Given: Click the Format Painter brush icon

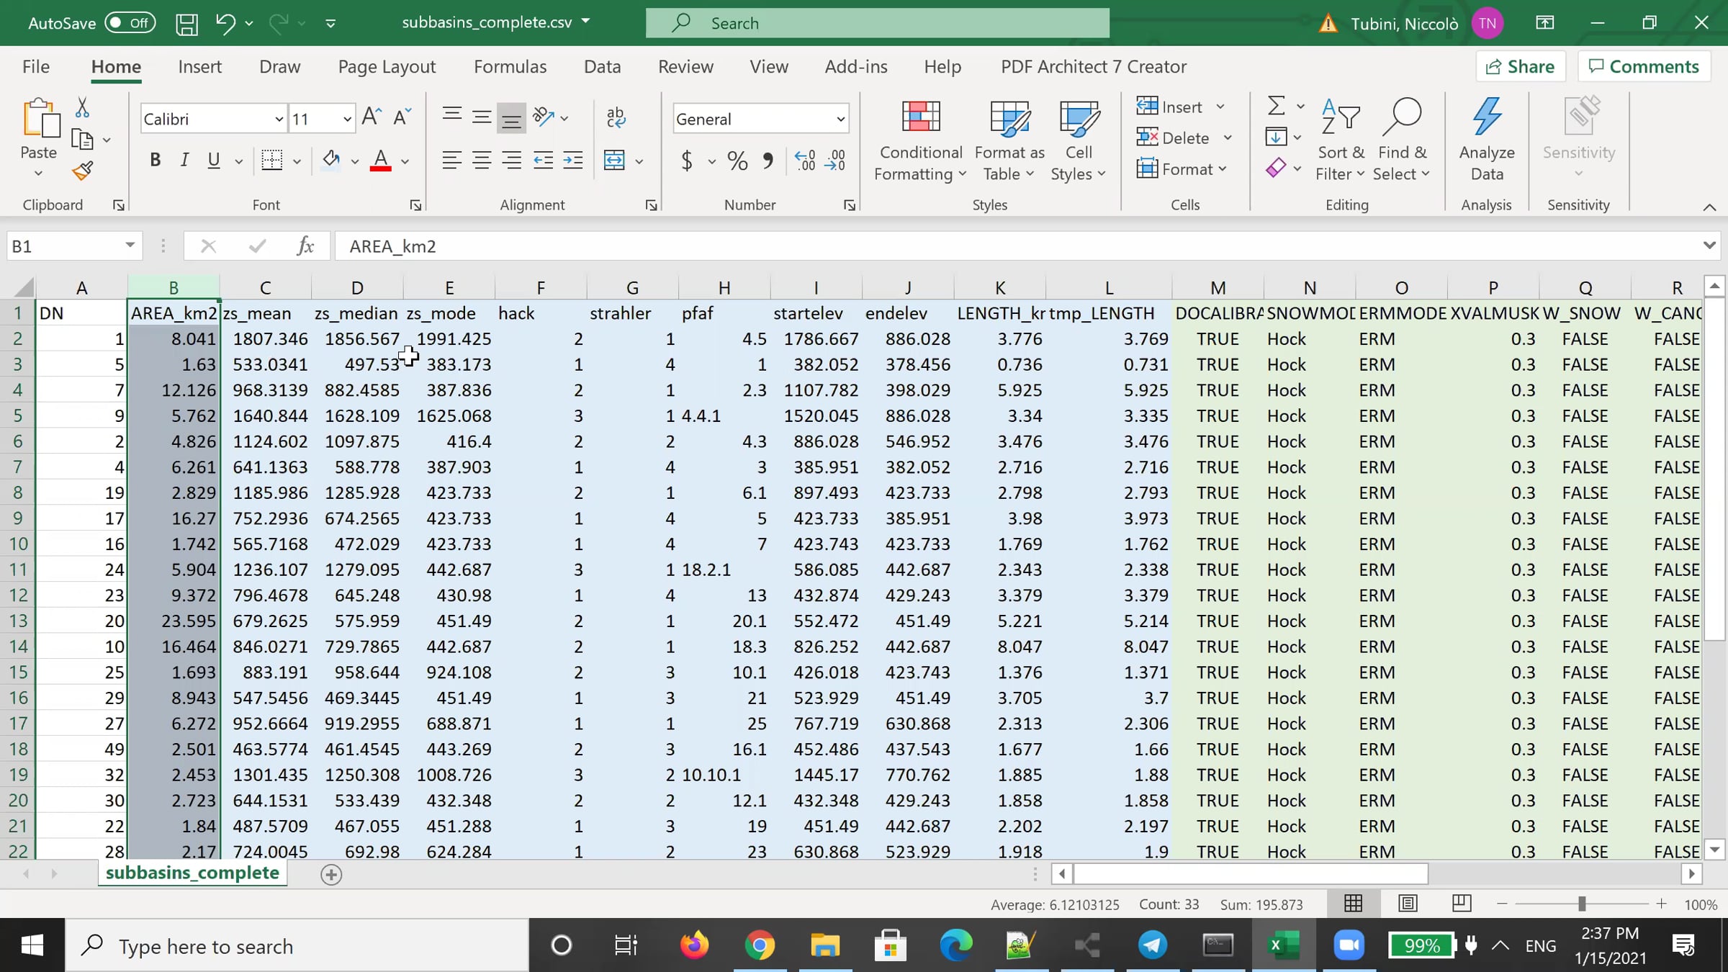Looking at the screenshot, I should pyautogui.click(x=83, y=171).
